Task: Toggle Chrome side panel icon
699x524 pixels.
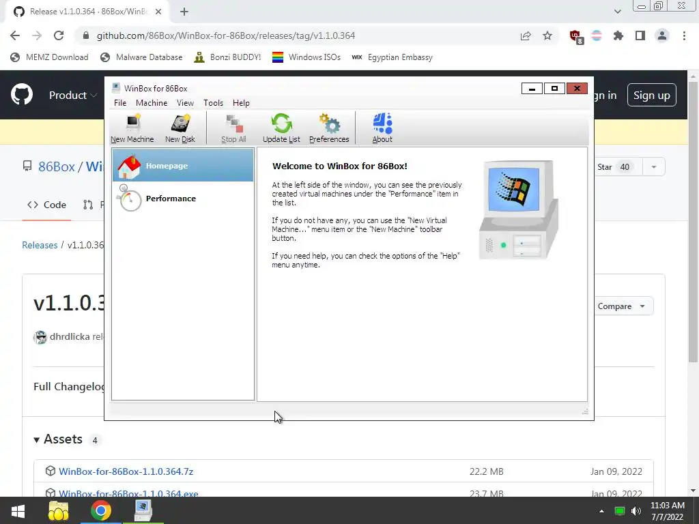Action: tap(640, 35)
